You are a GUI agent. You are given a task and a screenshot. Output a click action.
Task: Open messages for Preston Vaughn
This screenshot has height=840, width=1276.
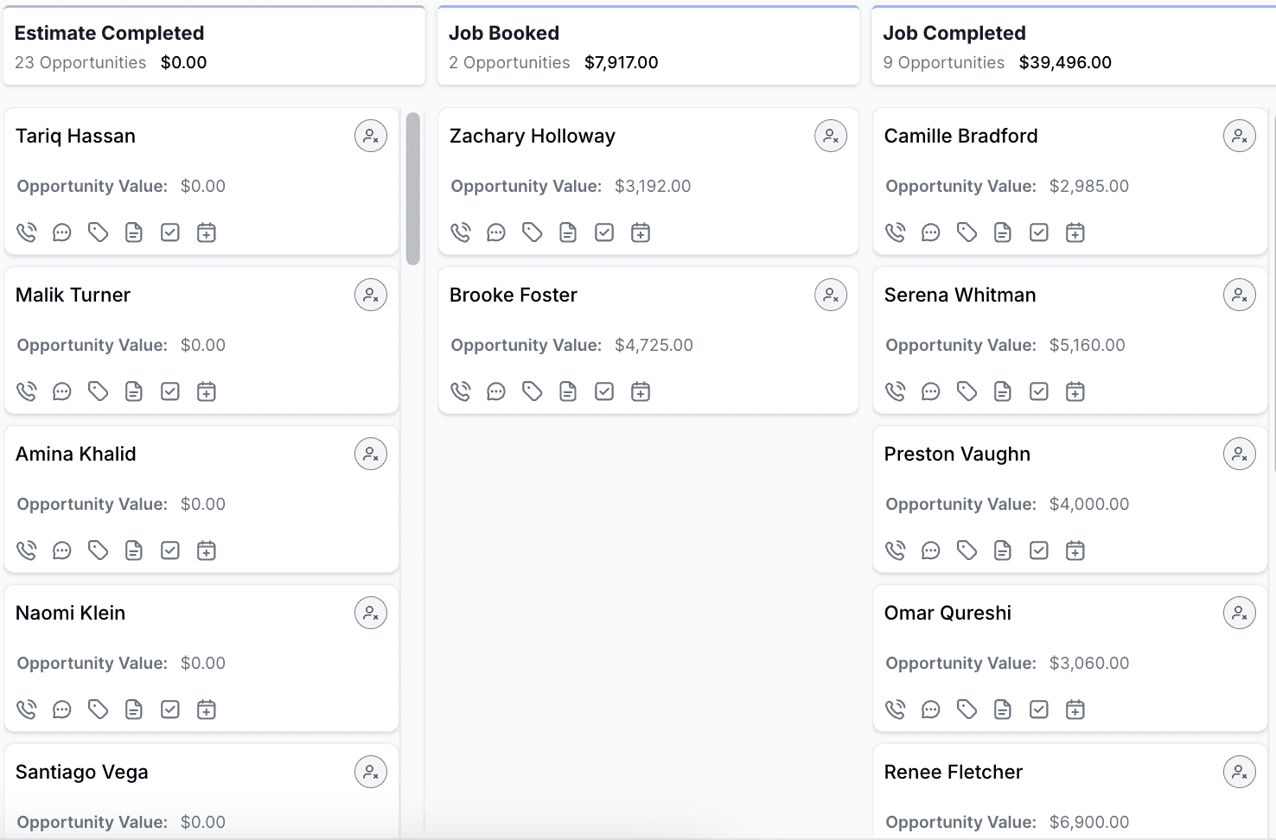coord(931,550)
